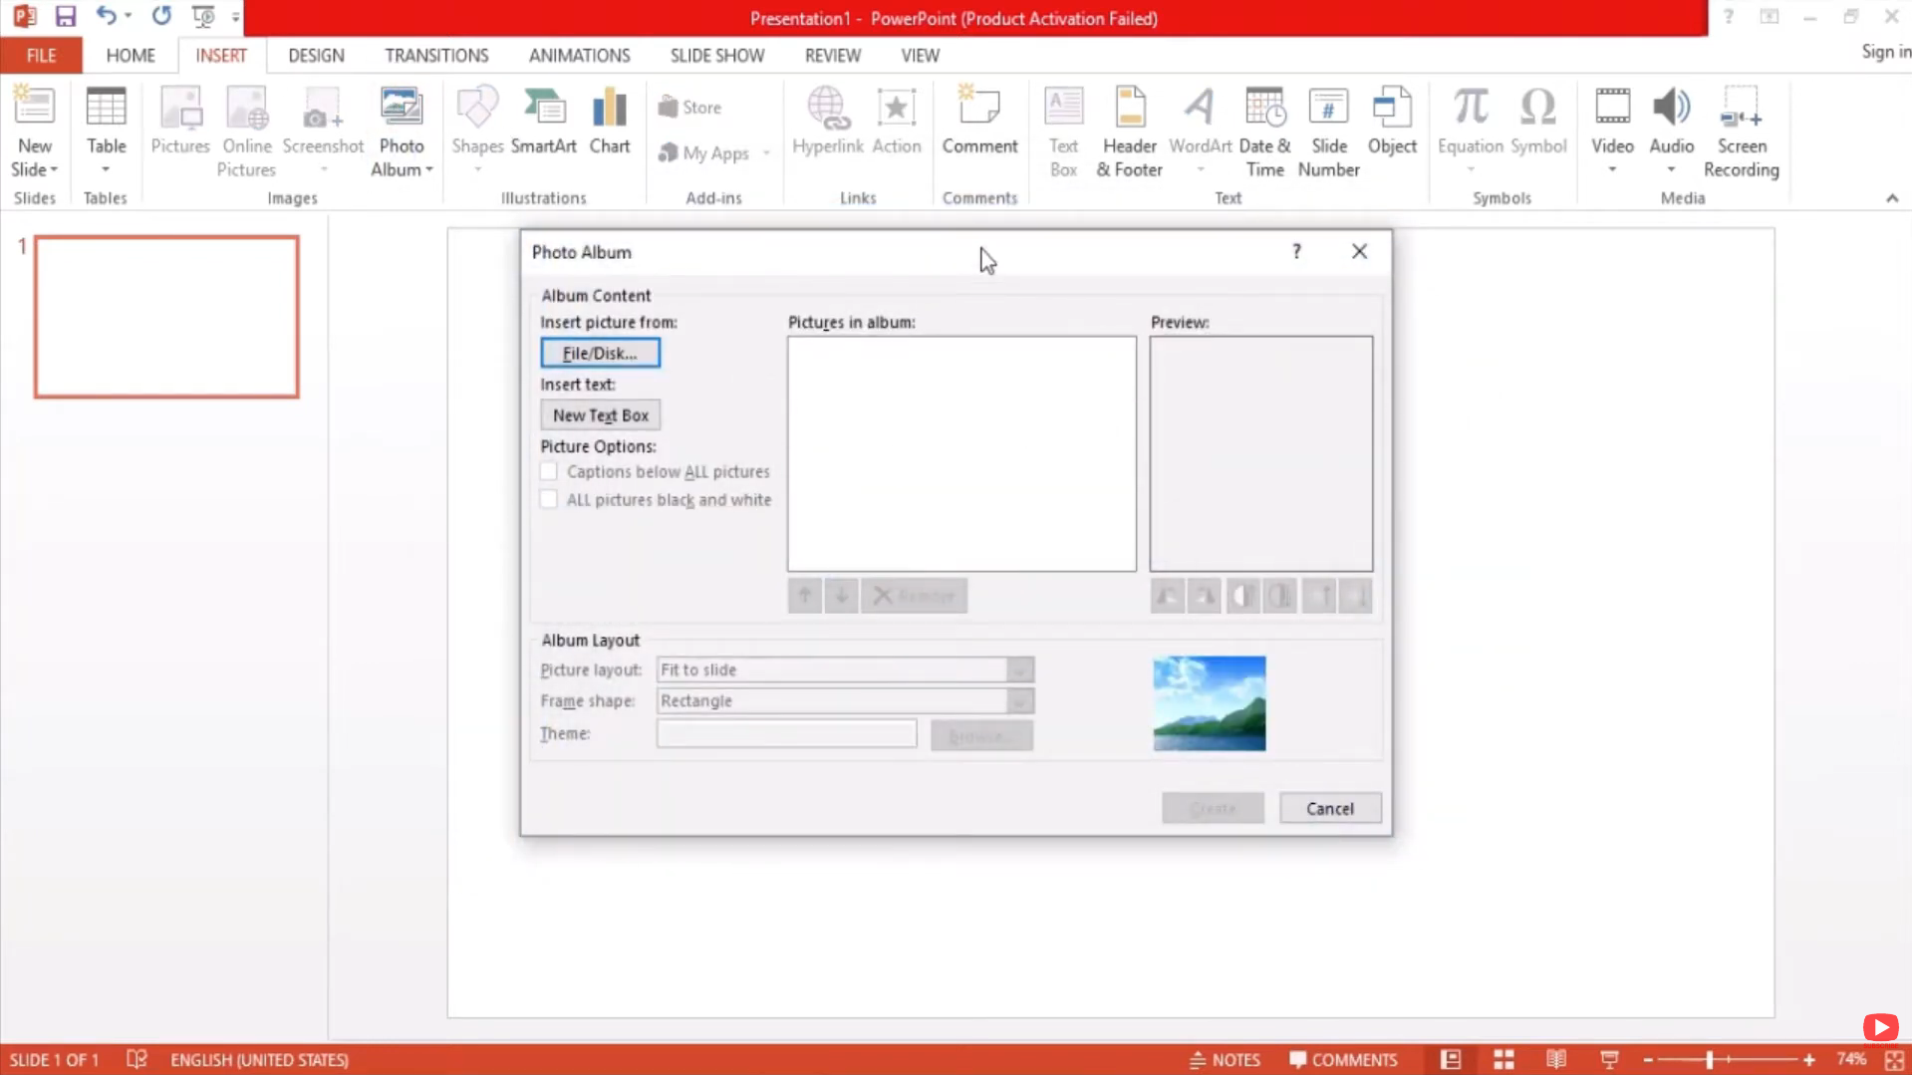Open the Shapes gallery dropdown

(x=477, y=170)
